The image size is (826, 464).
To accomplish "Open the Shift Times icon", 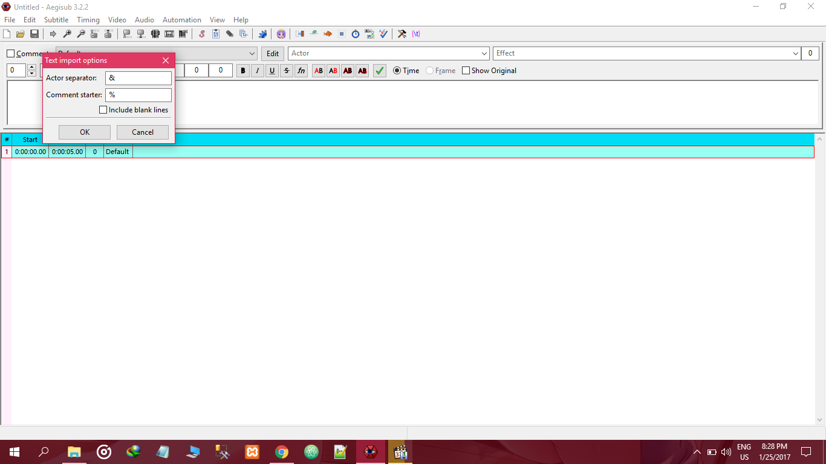I will [x=300, y=34].
